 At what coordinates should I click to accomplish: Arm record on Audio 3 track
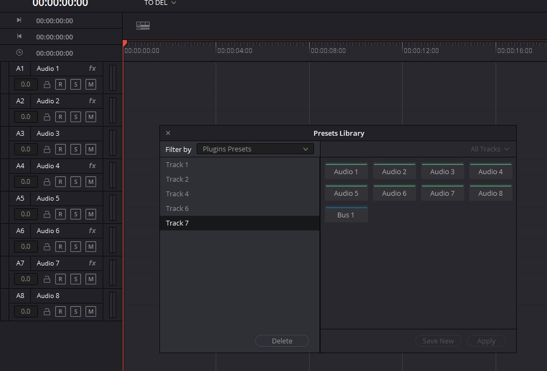tap(61, 149)
